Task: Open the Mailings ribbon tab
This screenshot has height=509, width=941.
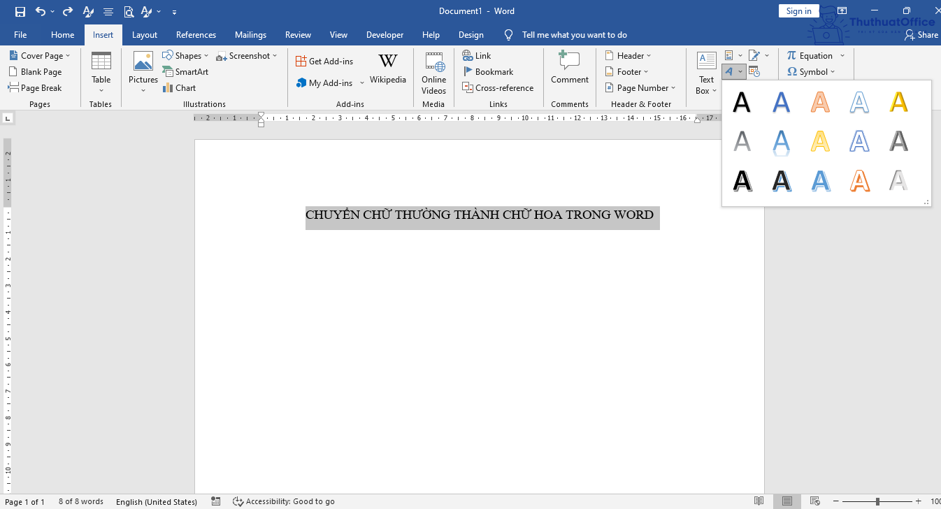Action: pyautogui.click(x=250, y=34)
